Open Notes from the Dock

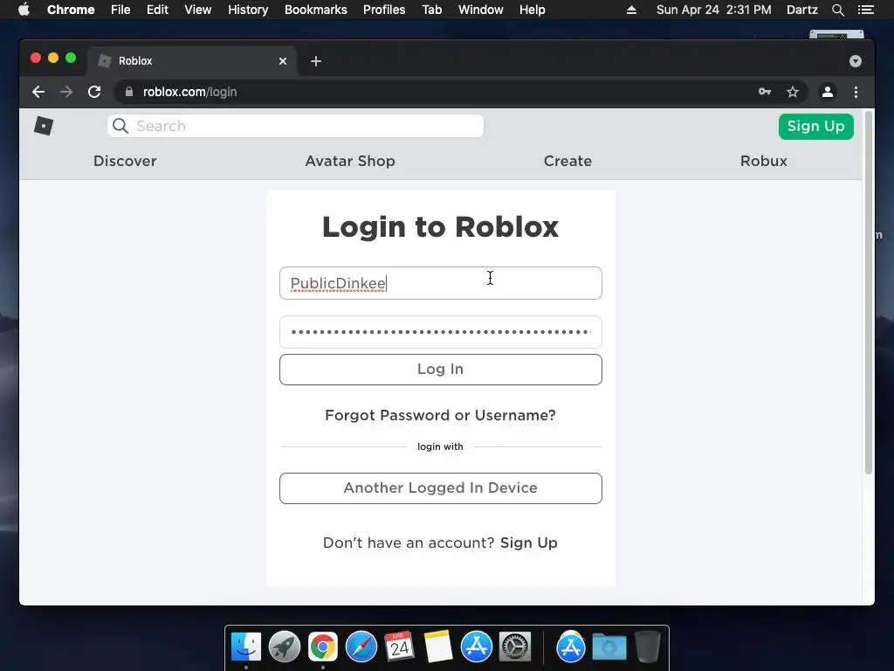[x=438, y=647]
